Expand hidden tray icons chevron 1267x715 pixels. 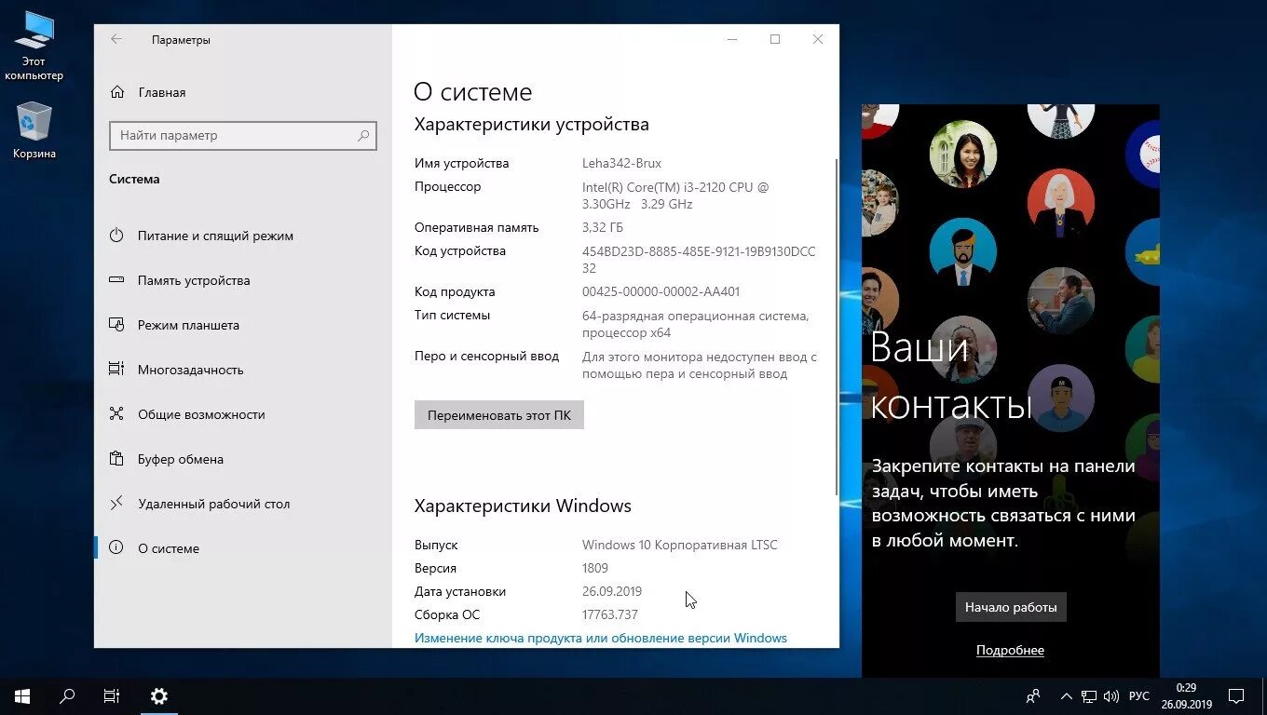[x=1066, y=695]
